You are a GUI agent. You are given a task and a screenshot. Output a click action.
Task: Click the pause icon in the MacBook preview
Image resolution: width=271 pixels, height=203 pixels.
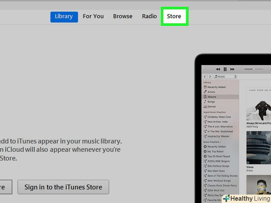click(x=225, y=69)
